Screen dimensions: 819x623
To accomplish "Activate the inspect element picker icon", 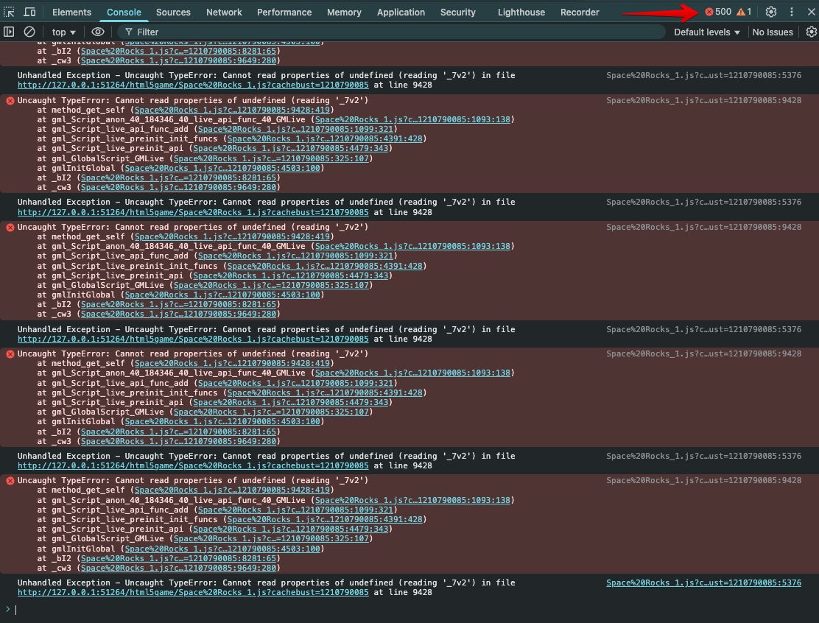I will pyautogui.click(x=10, y=12).
